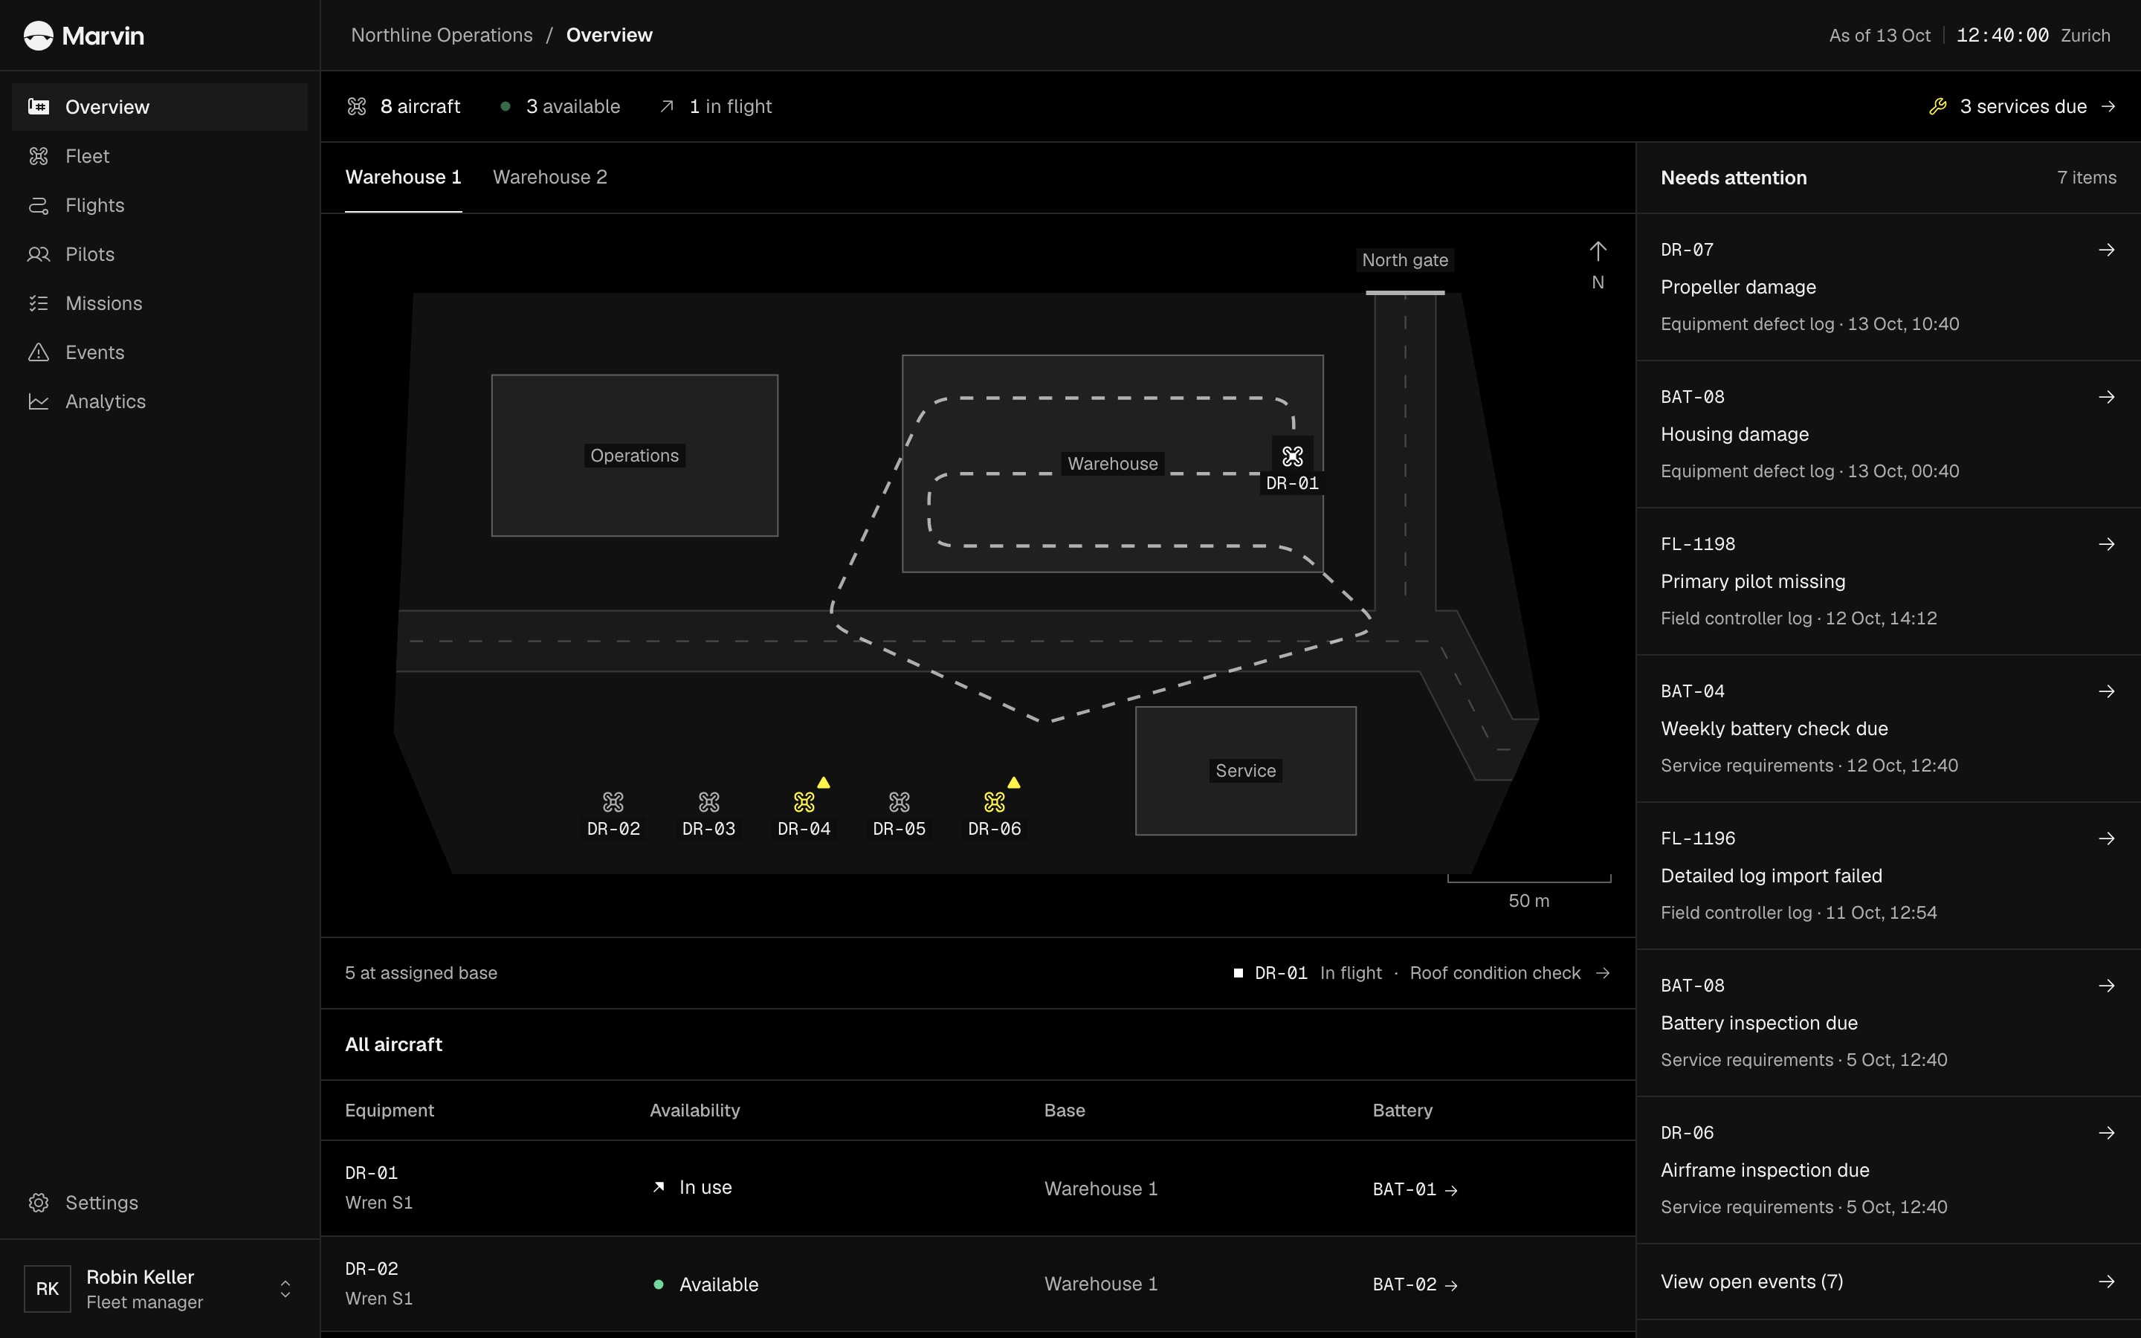The height and width of the screenshot is (1338, 2141).
Task: Switch to the Warehouse 2 tab
Action: point(549,177)
